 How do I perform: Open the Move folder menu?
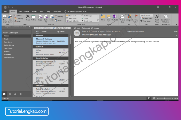tap(103, 19)
